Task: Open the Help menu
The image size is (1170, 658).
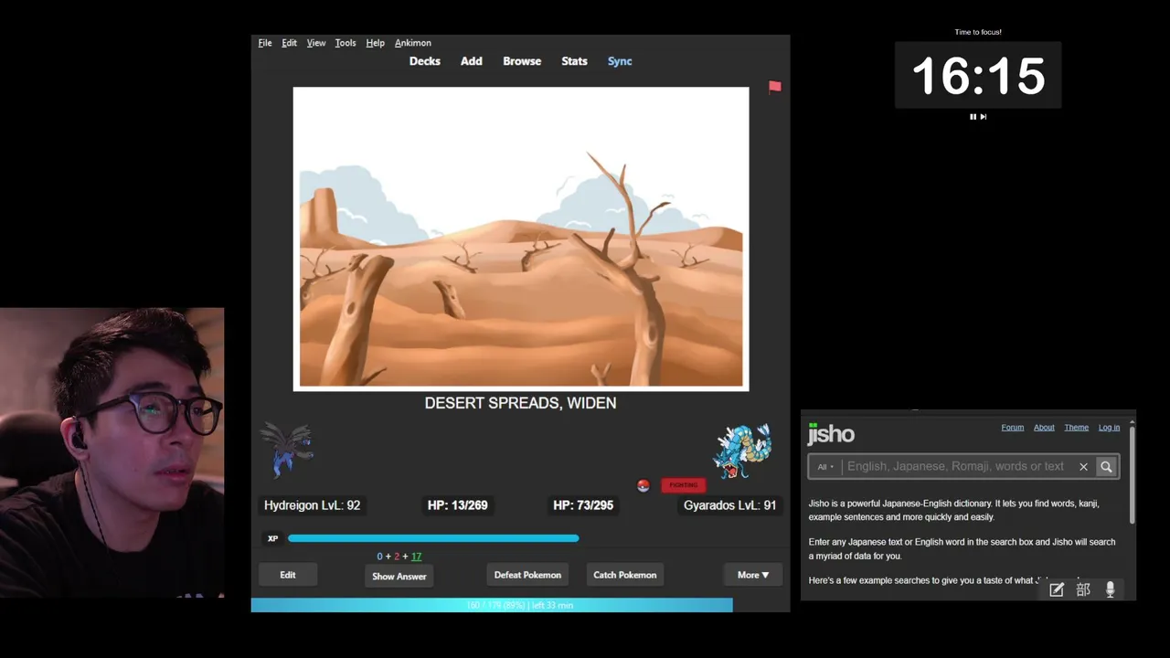Action: pos(375,43)
